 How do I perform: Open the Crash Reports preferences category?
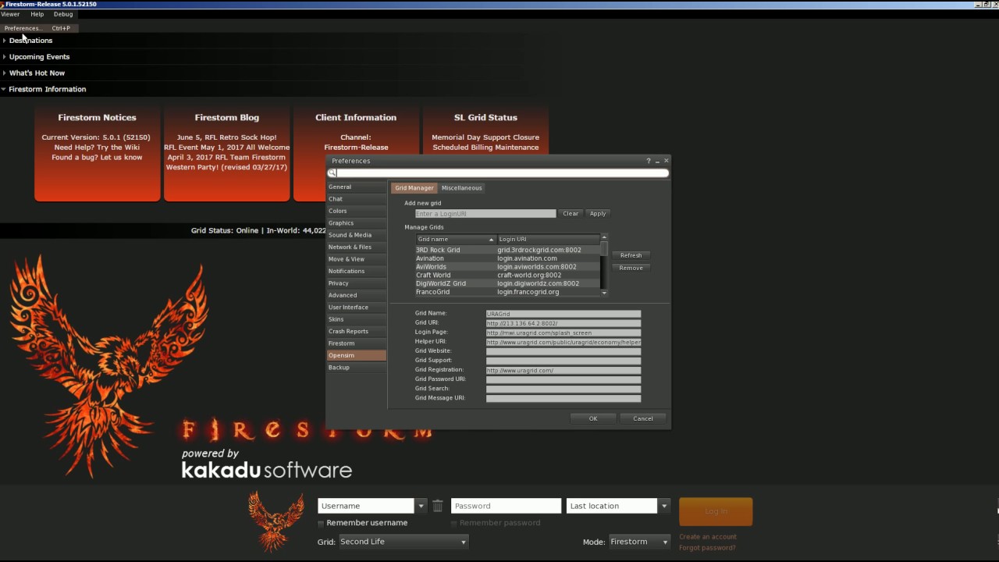tap(357, 332)
